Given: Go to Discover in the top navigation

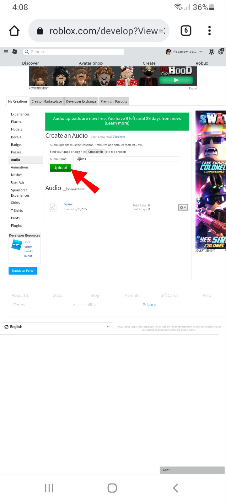Looking at the screenshot, I should (x=30, y=63).
